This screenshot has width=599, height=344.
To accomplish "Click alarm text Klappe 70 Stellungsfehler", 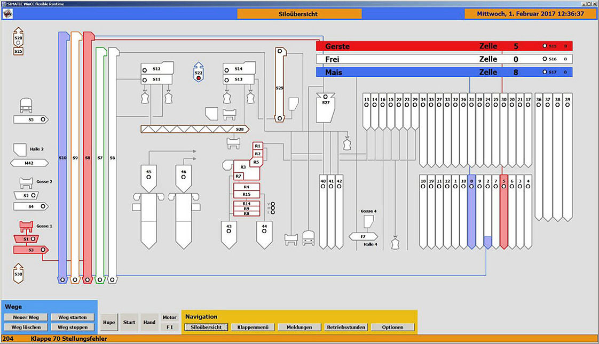I will (69, 339).
